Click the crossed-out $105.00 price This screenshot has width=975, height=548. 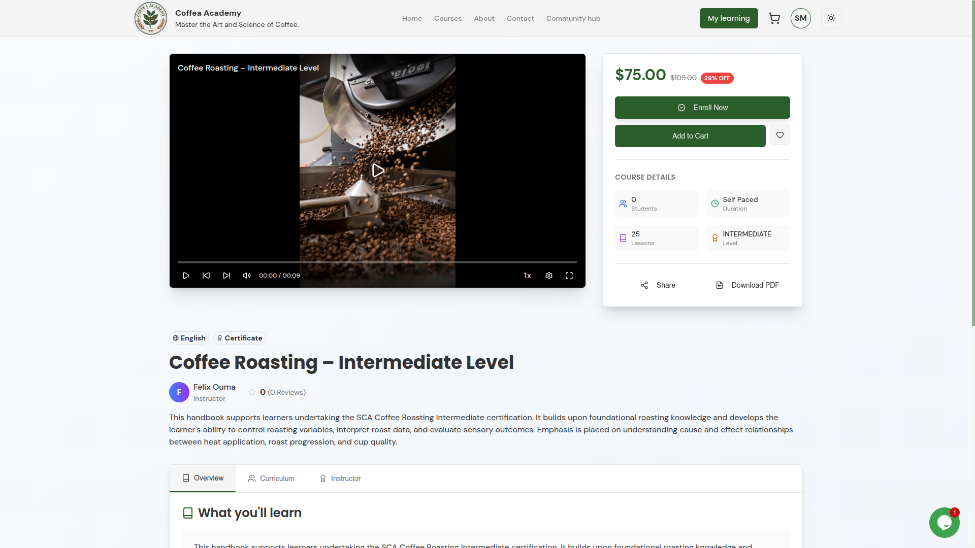[x=684, y=78]
